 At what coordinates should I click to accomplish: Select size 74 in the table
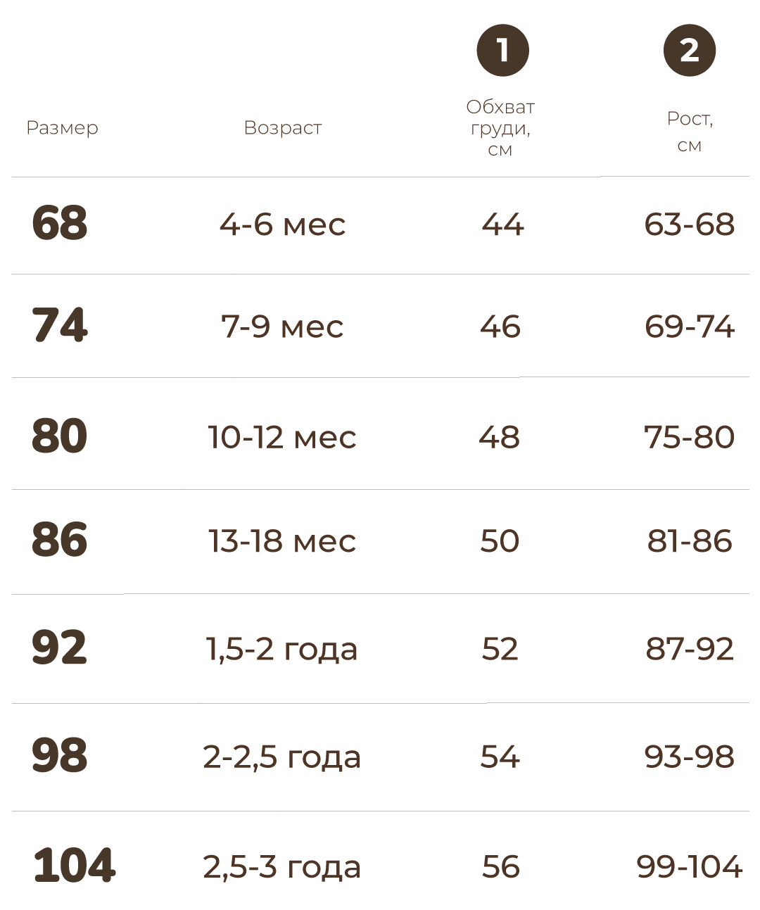tap(60, 325)
